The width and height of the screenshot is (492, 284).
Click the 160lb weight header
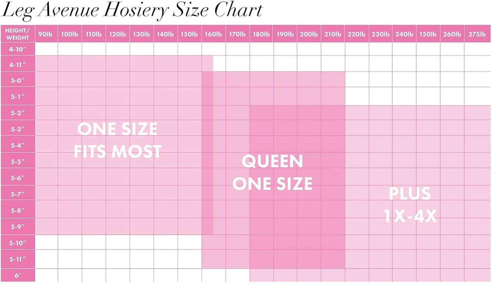click(x=213, y=34)
